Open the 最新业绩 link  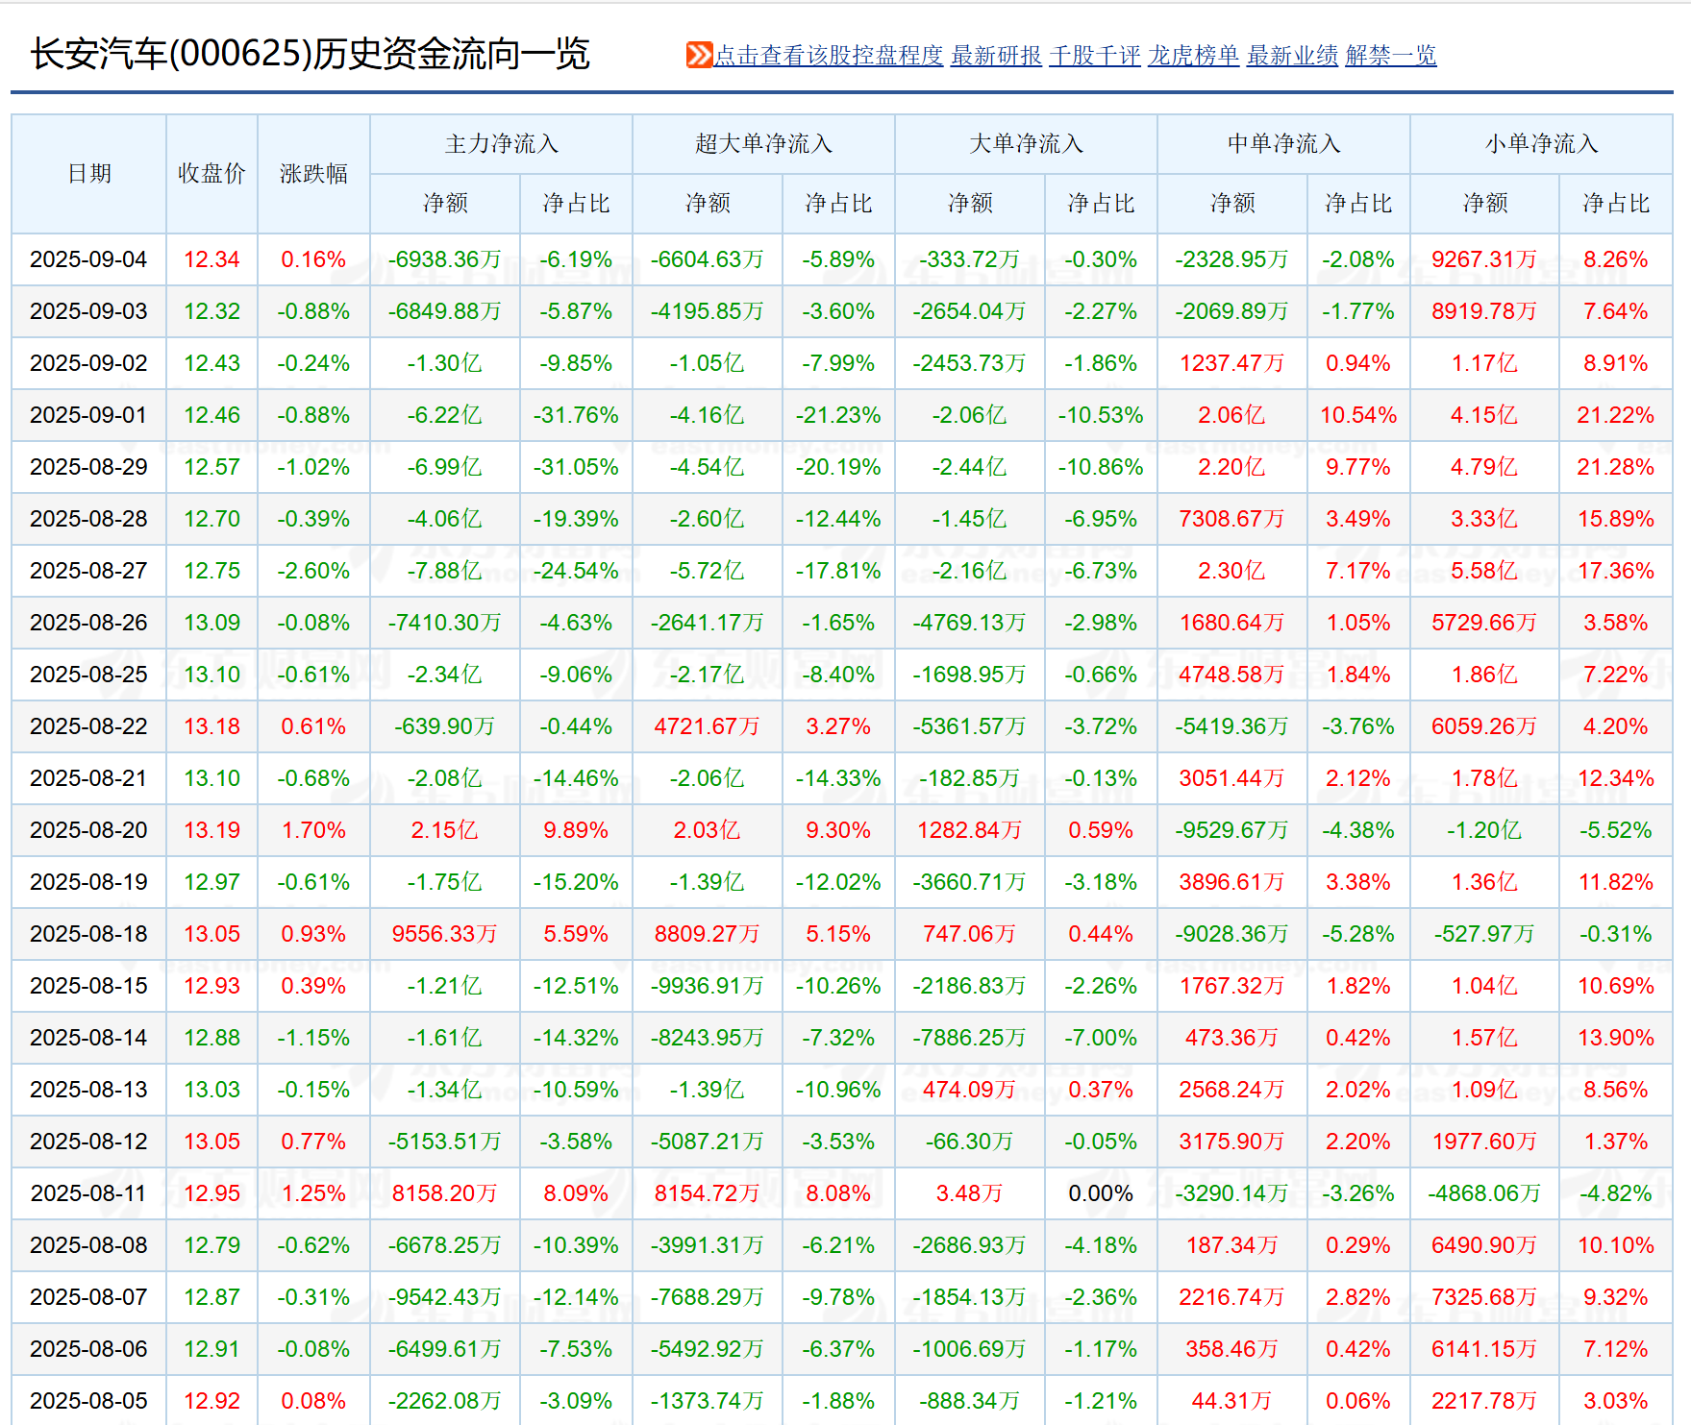click(1292, 56)
